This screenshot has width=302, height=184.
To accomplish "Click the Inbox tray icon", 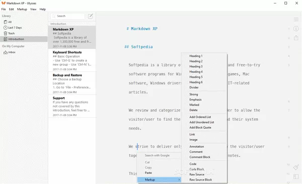I will click(6, 52).
